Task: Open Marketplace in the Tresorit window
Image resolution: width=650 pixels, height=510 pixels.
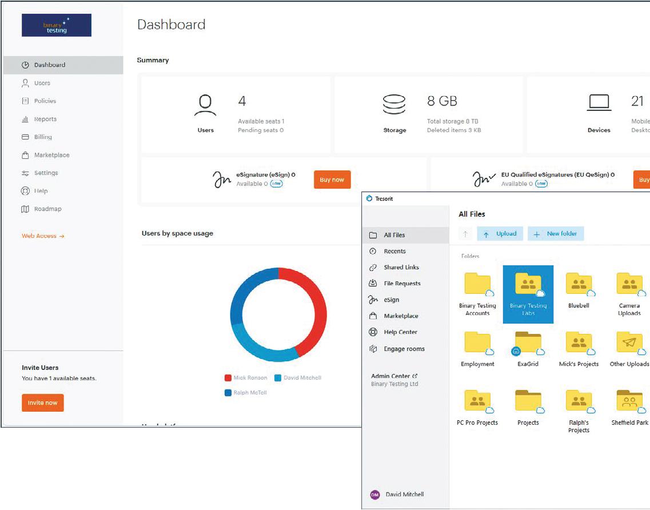Action: (x=405, y=316)
